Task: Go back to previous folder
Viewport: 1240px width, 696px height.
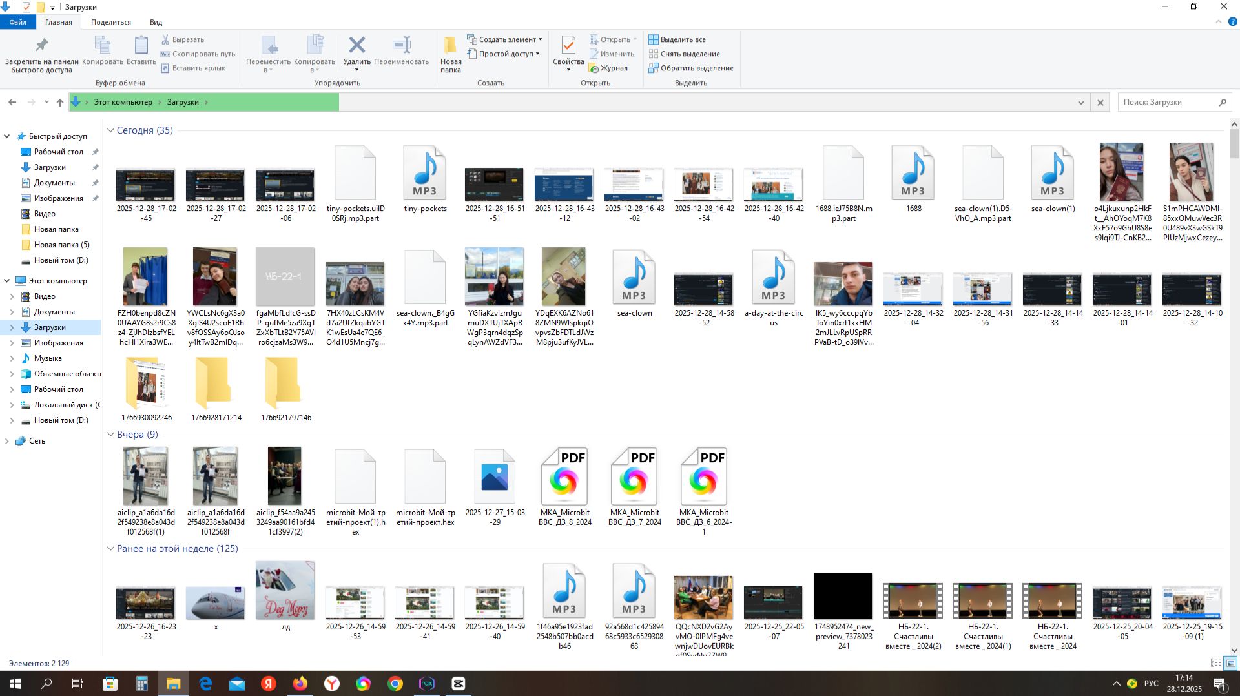Action: pyautogui.click(x=12, y=102)
